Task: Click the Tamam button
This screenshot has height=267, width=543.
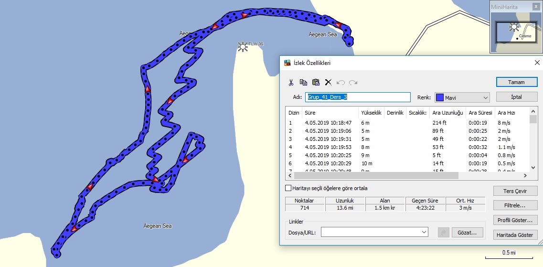Action: [516, 83]
